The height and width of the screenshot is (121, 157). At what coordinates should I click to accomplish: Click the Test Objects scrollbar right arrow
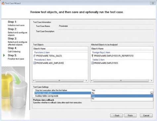[x=86, y=81]
